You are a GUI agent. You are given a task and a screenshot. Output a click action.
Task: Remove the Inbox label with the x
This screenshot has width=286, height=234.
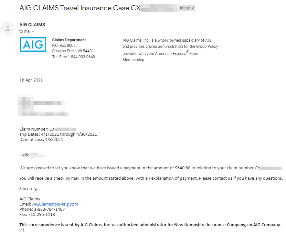coord(192,8)
